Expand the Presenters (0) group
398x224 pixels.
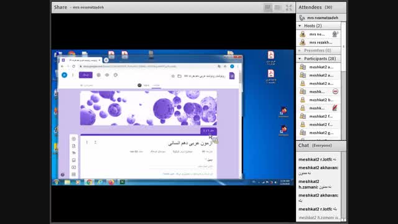(x=300, y=50)
